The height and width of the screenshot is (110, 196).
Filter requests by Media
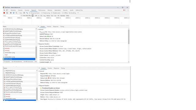(48, 16)
